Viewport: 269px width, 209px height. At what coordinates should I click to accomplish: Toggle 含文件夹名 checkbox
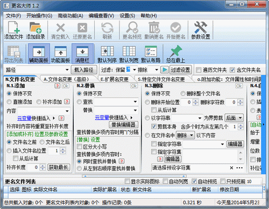coord(232,70)
